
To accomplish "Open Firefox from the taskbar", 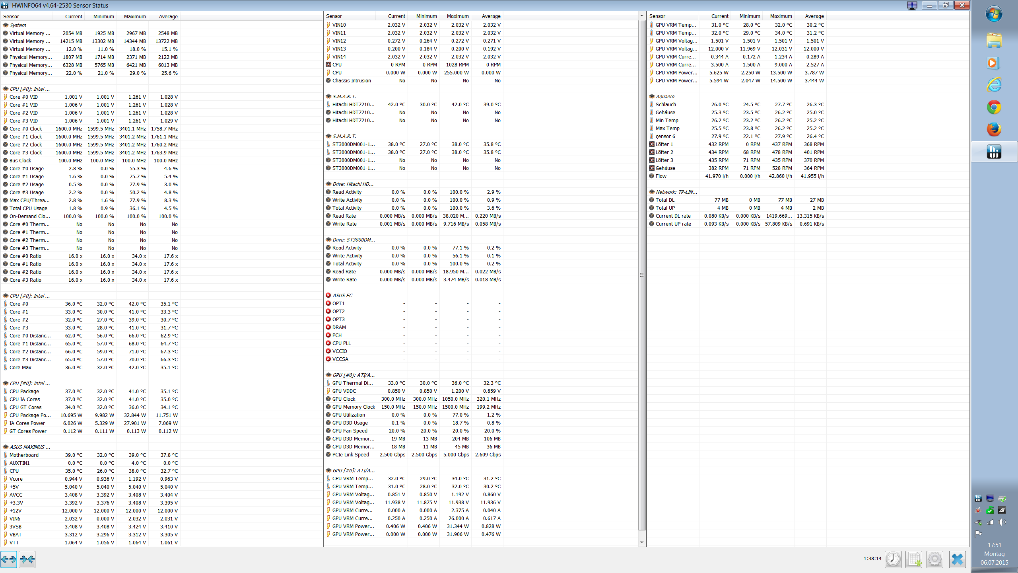I will pos(994,129).
